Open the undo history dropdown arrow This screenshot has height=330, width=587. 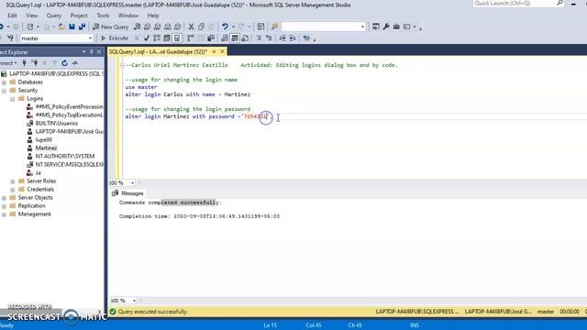tap(233, 27)
